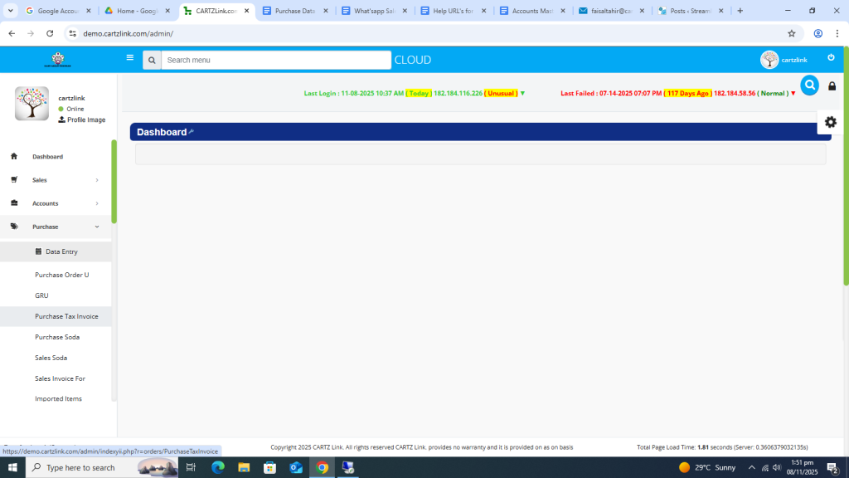
Task: Click the Search menu input field
Action: tap(275, 60)
